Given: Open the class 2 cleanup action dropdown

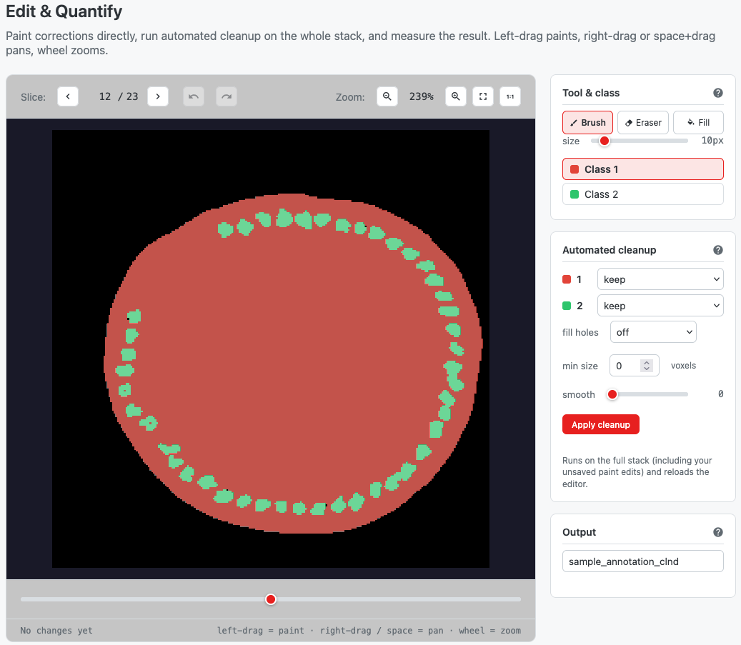Looking at the screenshot, I should (660, 306).
